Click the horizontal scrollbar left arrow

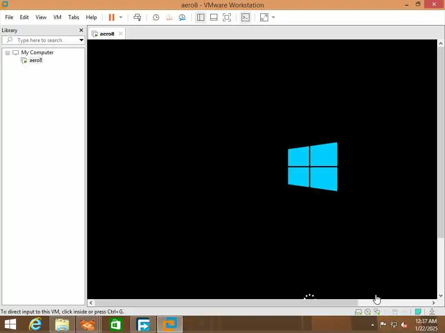pyautogui.click(x=91, y=303)
